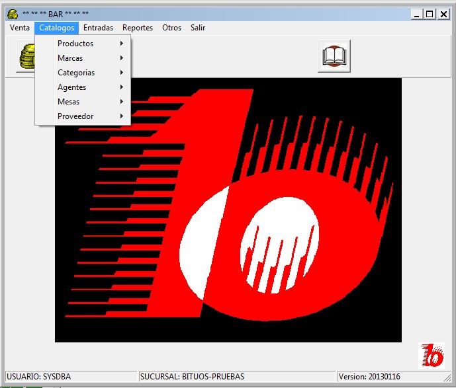Open the Entradas menu
456x388 pixels.
coord(99,28)
